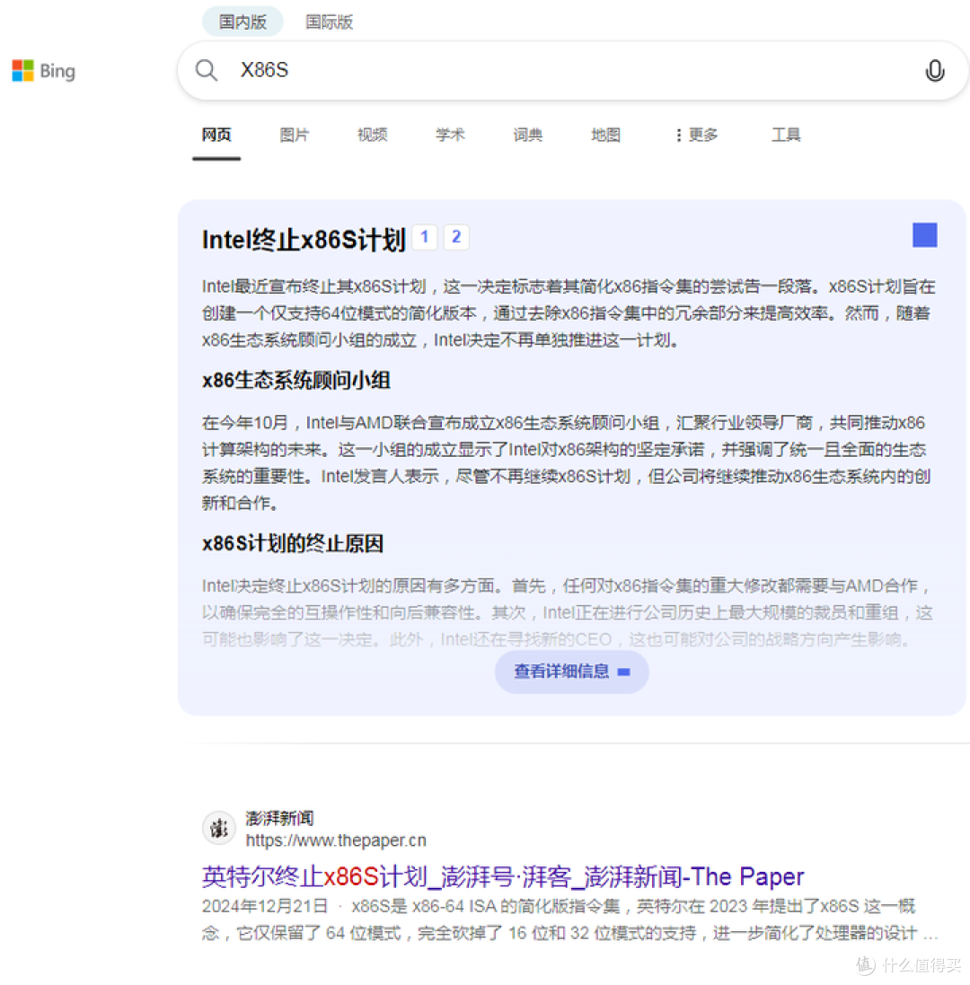This screenshot has height=985, width=970.
Task: Open citation reference 2
Action: (456, 237)
